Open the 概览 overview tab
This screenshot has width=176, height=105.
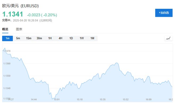pos(5,29)
